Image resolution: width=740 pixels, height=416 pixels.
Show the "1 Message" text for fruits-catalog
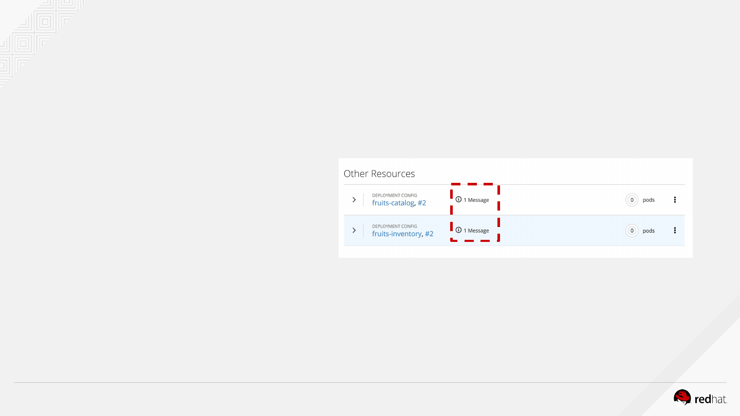click(x=476, y=200)
